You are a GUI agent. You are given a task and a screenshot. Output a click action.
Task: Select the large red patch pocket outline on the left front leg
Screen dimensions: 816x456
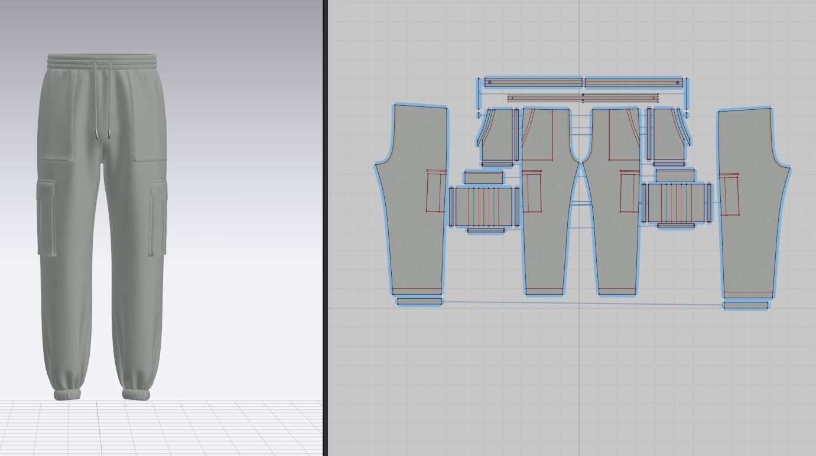(537, 134)
